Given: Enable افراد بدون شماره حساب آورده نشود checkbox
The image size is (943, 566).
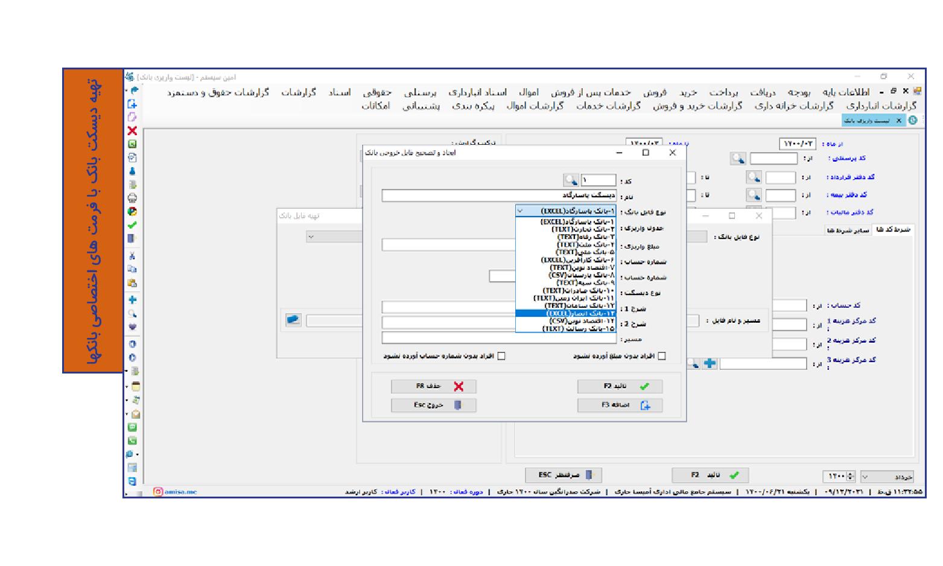Looking at the screenshot, I should tap(501, 356).
